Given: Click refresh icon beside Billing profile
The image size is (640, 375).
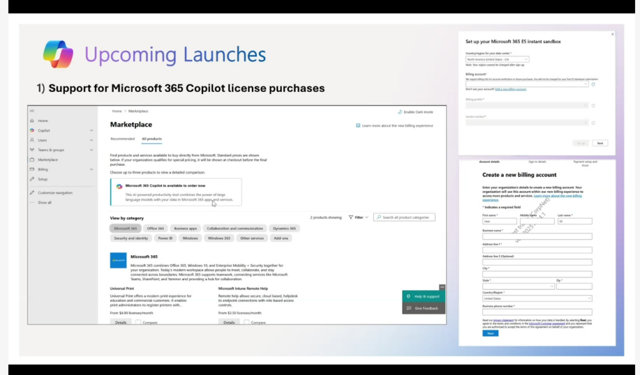Looking at the screenshot, I should (x=593, y=105).
